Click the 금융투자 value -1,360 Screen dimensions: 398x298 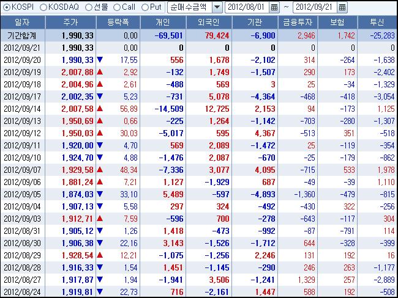(x=304, y=194)
